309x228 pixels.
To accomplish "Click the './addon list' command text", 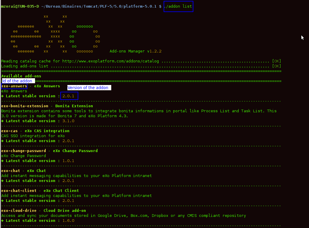I will [178, 6].
